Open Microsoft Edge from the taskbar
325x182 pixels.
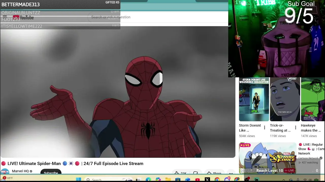point(148,180)
